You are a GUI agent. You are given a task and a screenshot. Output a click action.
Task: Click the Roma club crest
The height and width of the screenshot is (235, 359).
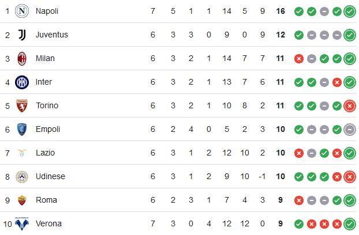(x=22, y=200)
